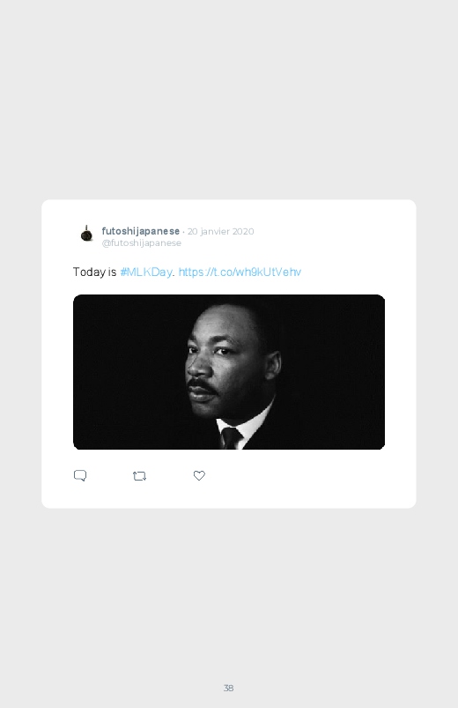Click the dark necktie in the photo
458x708 pixels.
pos(231,438)
